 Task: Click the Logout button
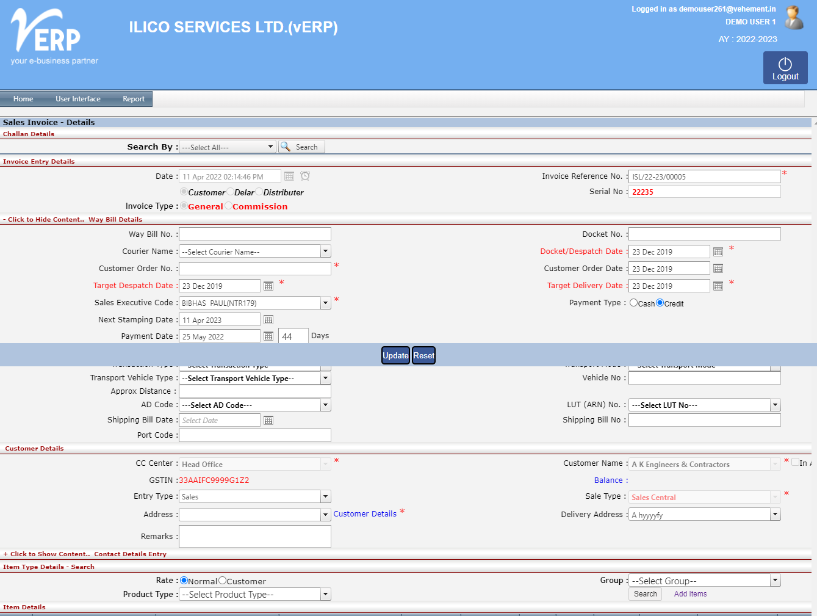tap(785, 68)
